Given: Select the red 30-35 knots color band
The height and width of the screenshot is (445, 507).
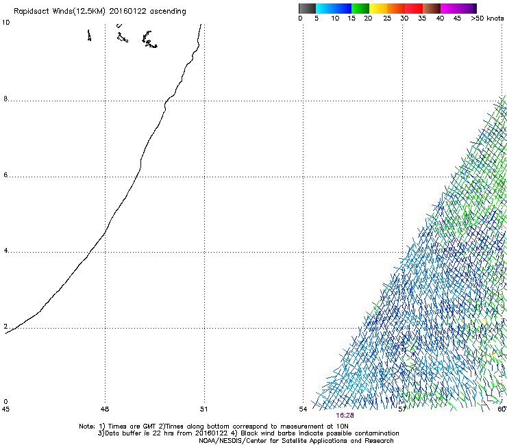Looking at the screenshot, I should (414, 8).
